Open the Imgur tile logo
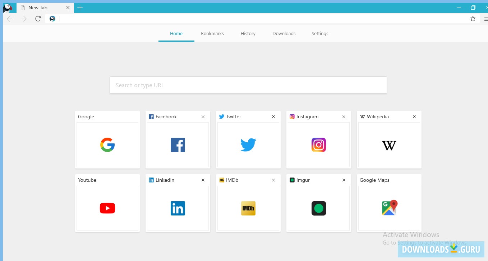This screenshot has width=488, height=261. [319, 208]
